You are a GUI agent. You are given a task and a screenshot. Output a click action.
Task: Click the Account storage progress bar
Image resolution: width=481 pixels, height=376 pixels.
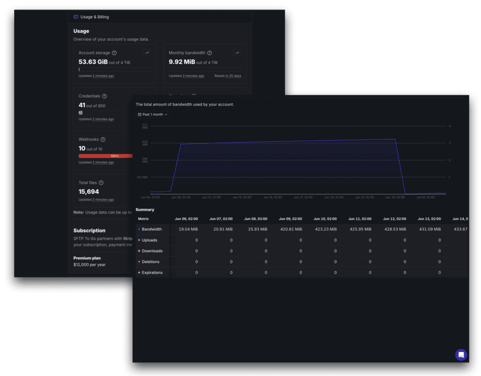coord(115,69)
